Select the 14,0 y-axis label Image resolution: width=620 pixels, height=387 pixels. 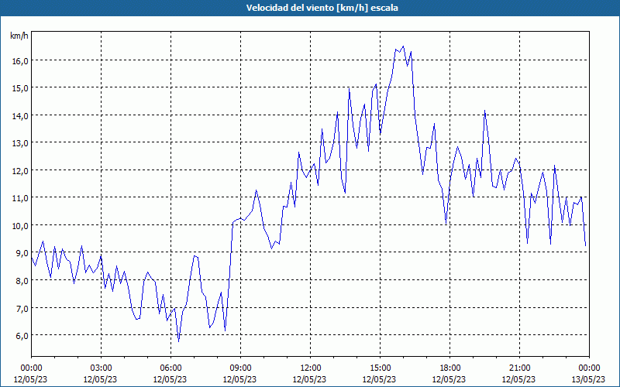tap(20, 115)
